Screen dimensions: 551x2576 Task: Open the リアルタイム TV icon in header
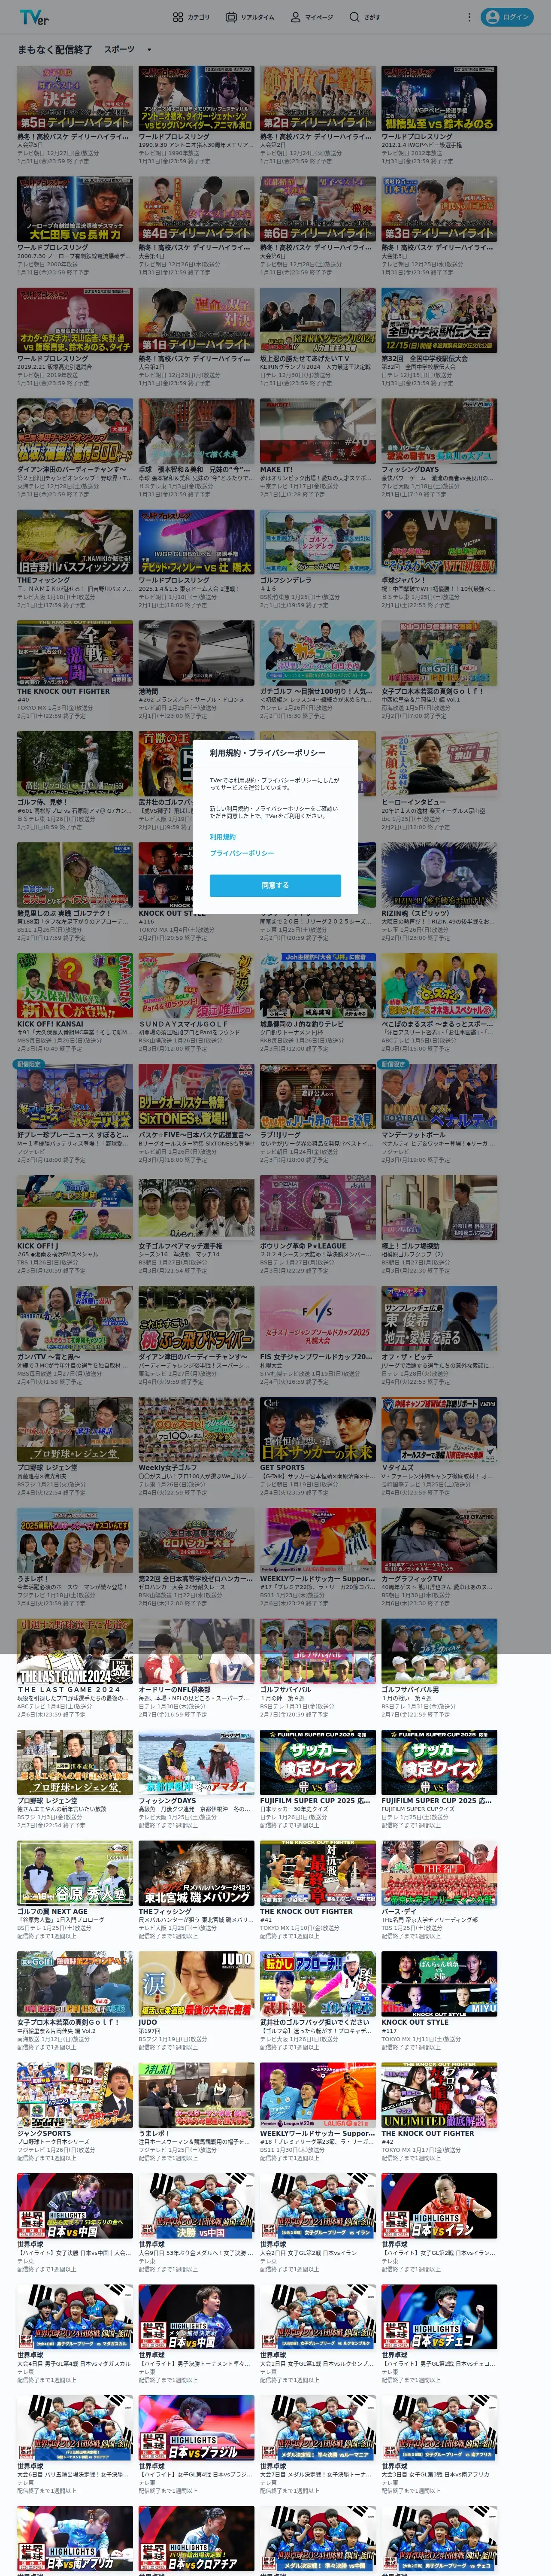(x=231, y=17)
